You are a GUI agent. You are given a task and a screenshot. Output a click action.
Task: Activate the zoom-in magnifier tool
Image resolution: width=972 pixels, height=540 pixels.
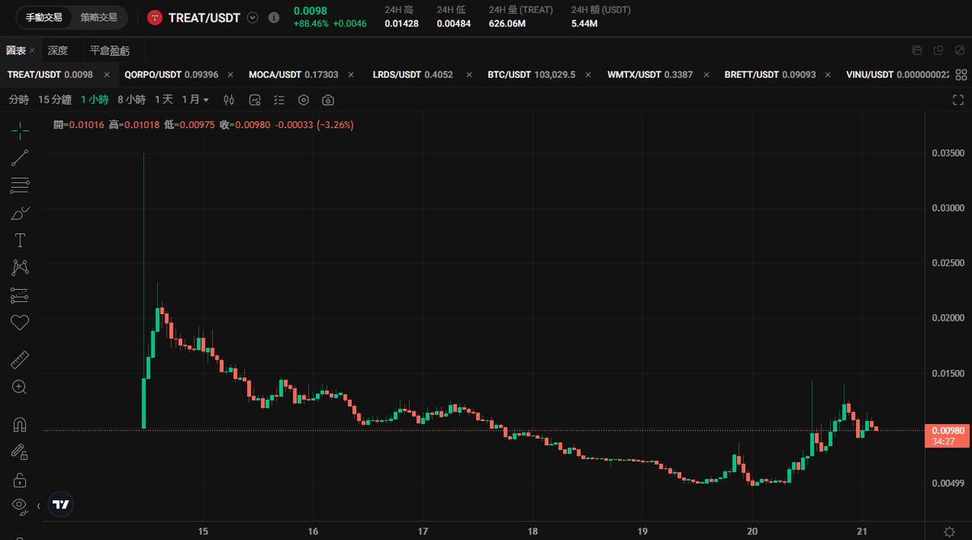[19, 387]
